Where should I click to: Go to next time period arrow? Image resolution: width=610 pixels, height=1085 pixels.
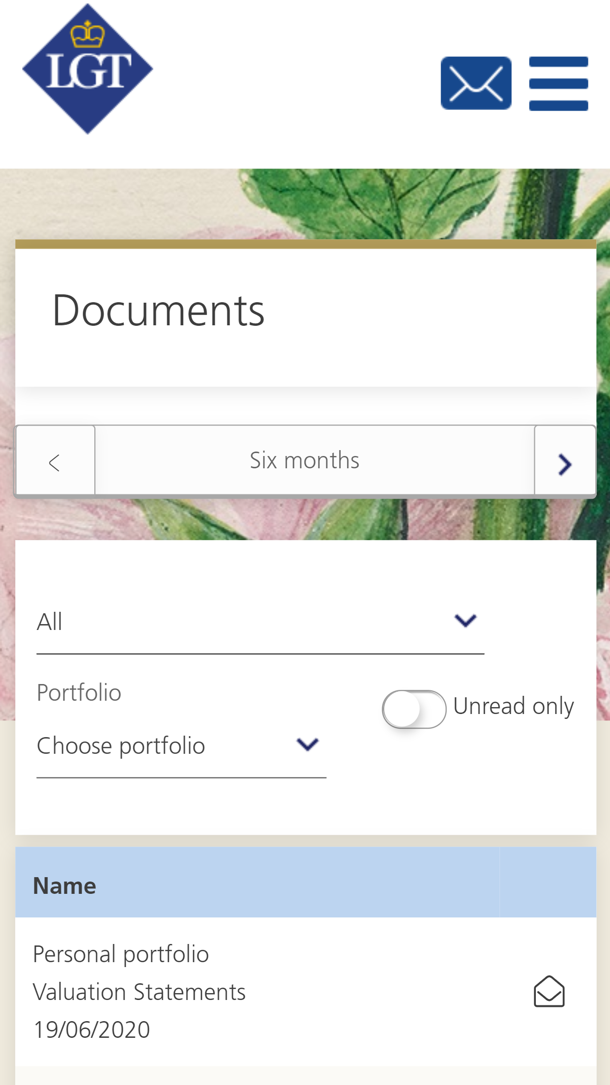[565, 462]
